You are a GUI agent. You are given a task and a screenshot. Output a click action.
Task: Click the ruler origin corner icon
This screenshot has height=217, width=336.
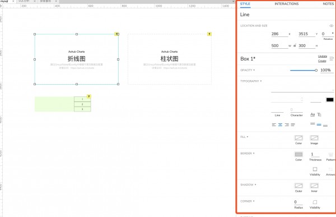(1, 6)
